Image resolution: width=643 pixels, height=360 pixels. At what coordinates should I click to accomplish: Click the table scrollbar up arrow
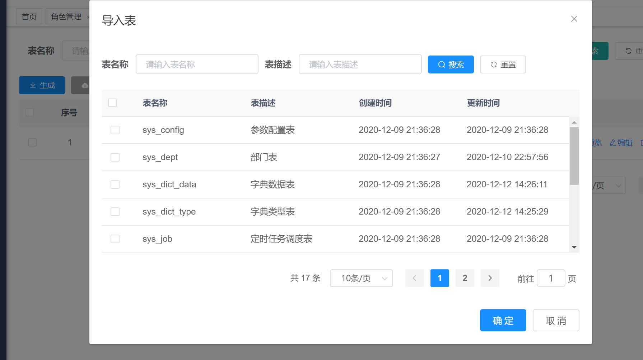574,123
